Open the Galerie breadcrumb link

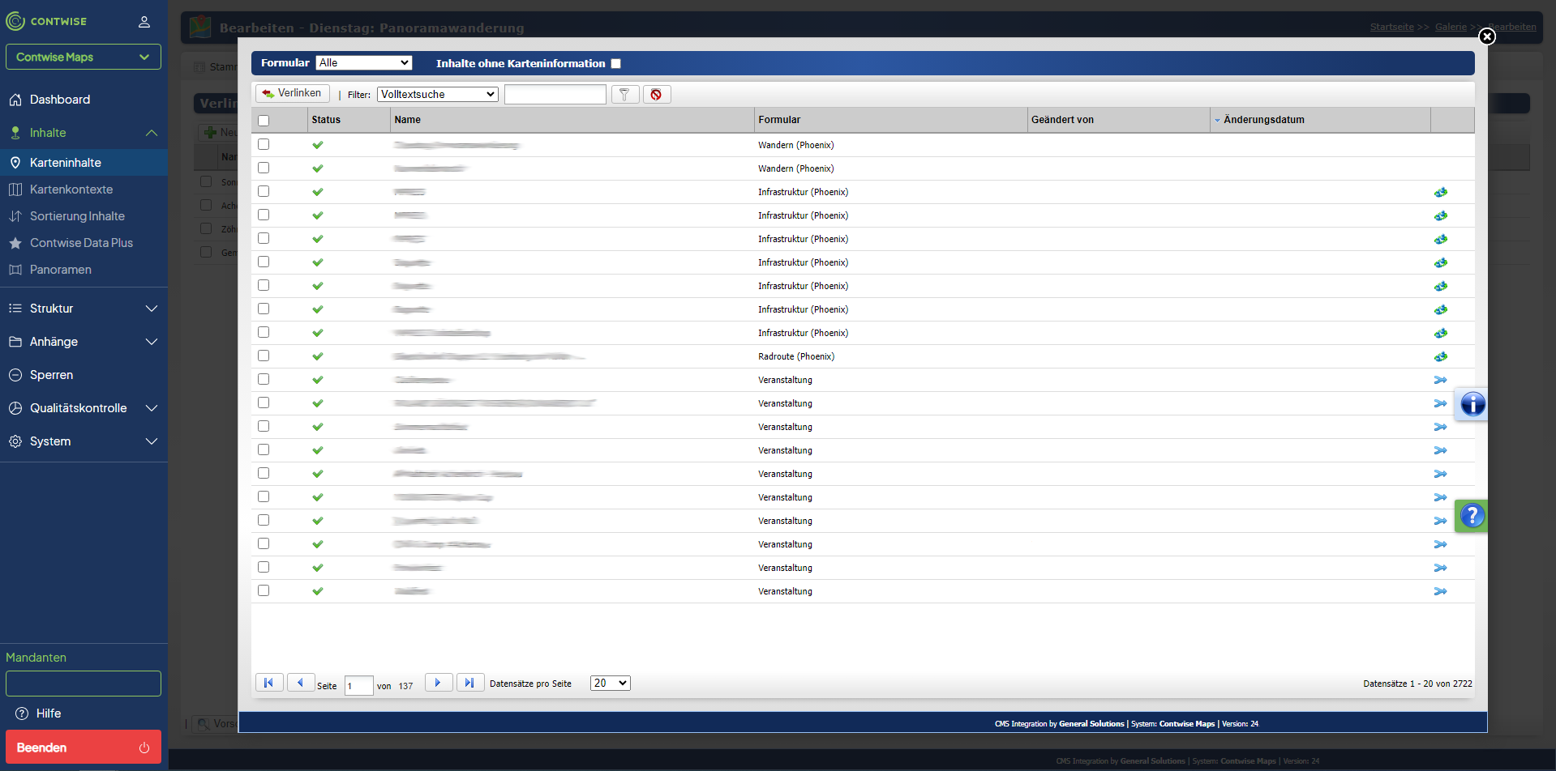pyautogui.click(x=1451, y=27)
